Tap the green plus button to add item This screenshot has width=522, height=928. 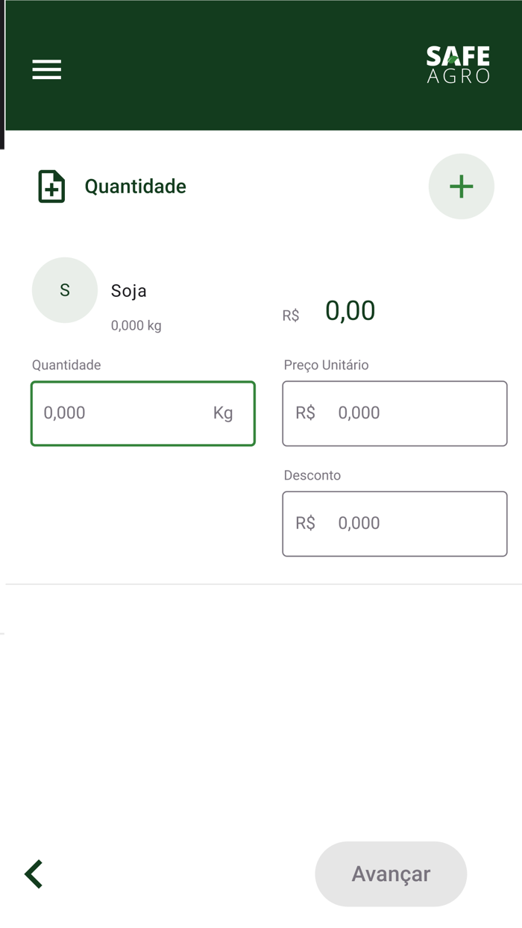tap(461, 186)
